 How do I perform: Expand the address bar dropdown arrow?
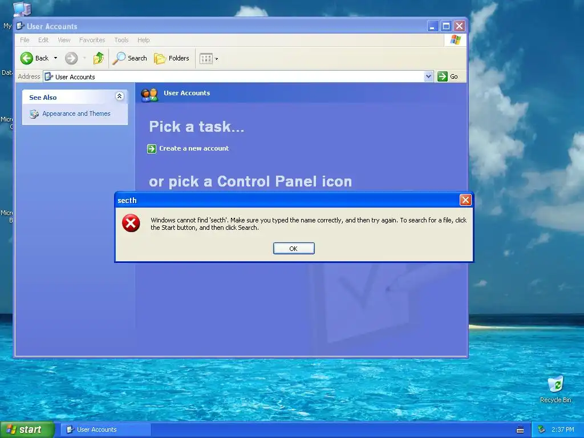coord(429,76)
